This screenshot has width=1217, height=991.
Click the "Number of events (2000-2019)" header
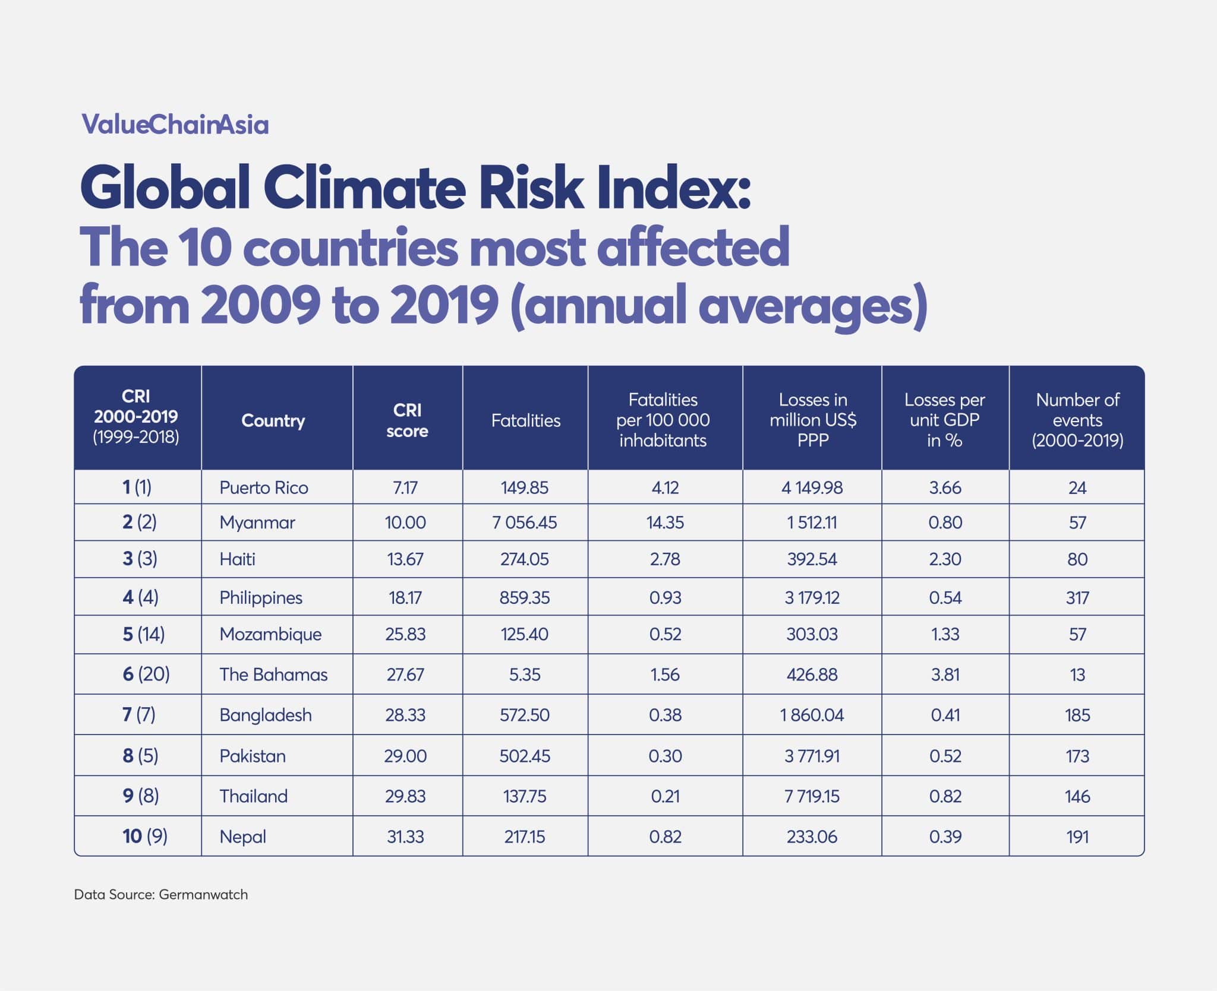(1077, 420)
